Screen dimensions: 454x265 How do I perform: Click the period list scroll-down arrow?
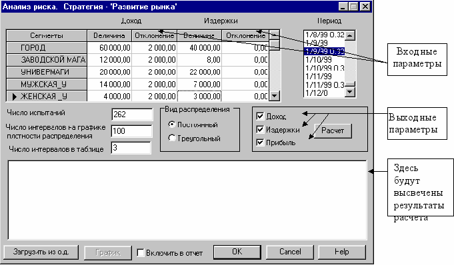coord(350,92)
